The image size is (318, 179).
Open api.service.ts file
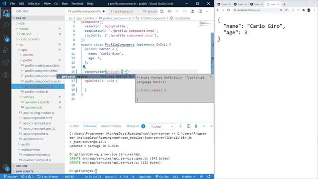coord(34,107)
